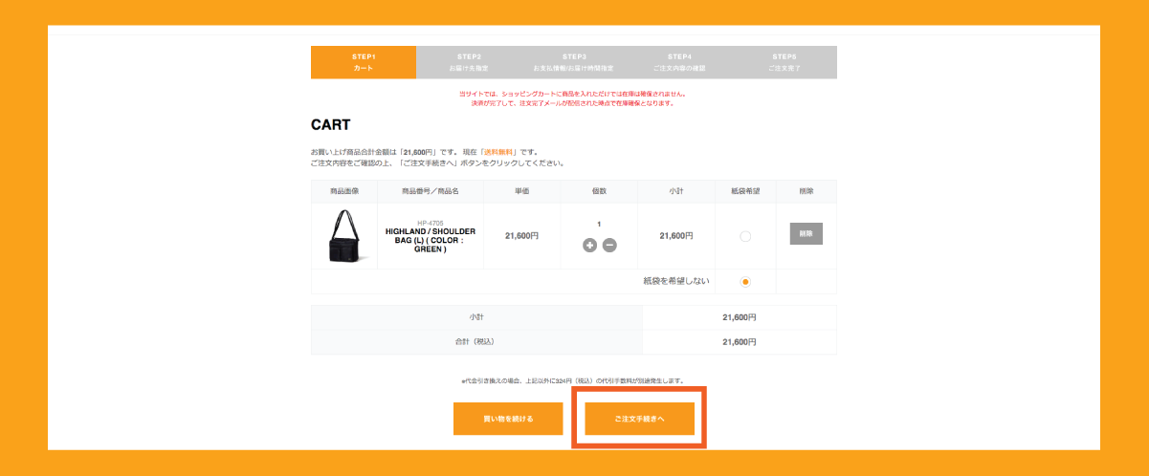Jump to STEP3 お支払情報 step

(x=574, y=62)
